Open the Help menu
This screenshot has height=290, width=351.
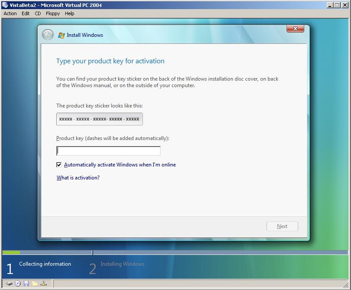point(69,13)
